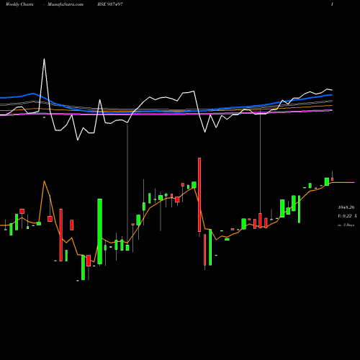
Task: Click the 'MunafaSutra.com' label
Action: (x=66, y=4)
